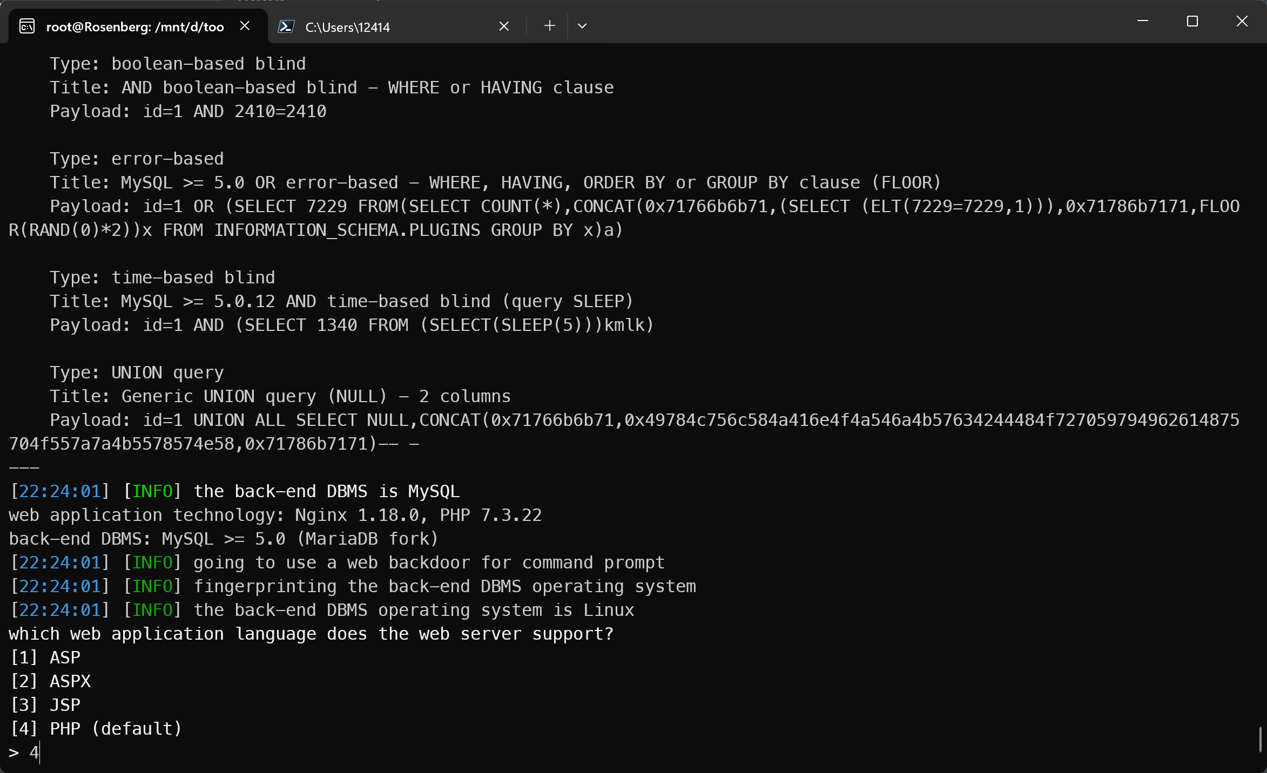This screenshot has height=773, width=1267.
Task: Close the root@Rosenberg tab
Action: tap(245, 26)
